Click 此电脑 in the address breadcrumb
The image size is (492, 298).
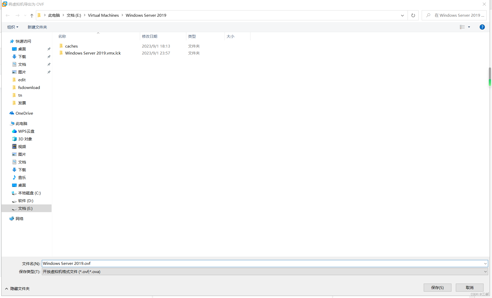[54, 15]
